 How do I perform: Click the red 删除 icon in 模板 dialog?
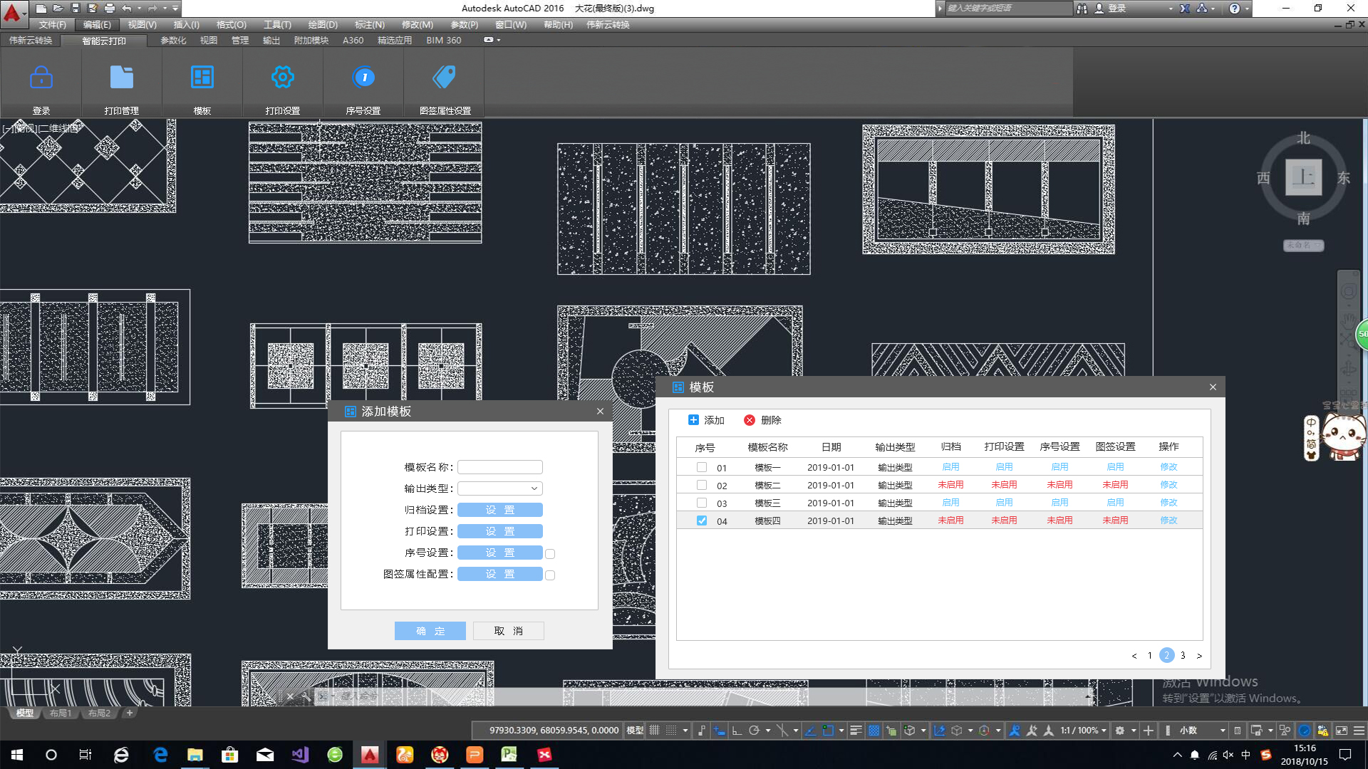pos(750,420)
